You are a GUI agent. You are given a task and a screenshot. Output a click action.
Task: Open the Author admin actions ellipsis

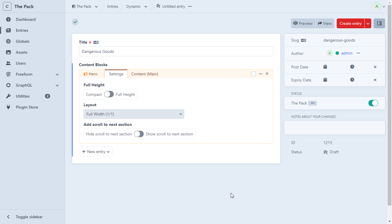click(x=358, y=53)
